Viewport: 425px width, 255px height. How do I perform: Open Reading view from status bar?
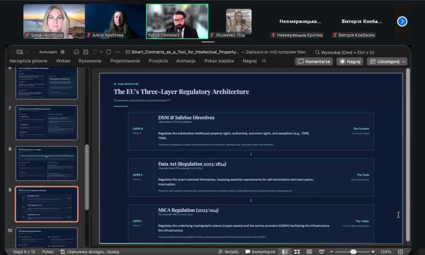(x=309, y=252)
